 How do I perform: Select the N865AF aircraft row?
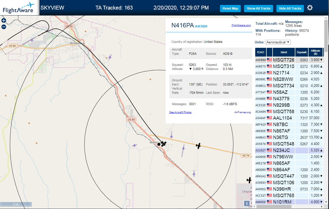pyautogui.click(x=289, y=163)
